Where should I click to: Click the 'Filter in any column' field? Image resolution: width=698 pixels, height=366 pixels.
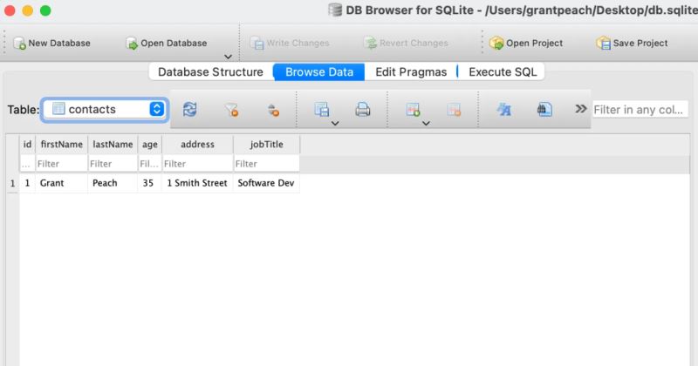pos(640,110)
